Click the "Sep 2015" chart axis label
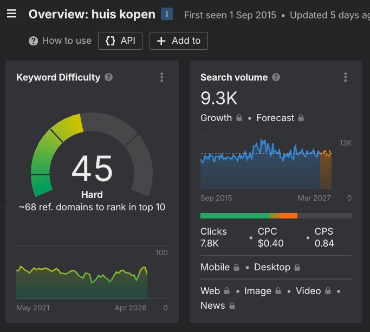Image resolution: width=370 pixels, height=332 pixels. click(x=216, y=198)
